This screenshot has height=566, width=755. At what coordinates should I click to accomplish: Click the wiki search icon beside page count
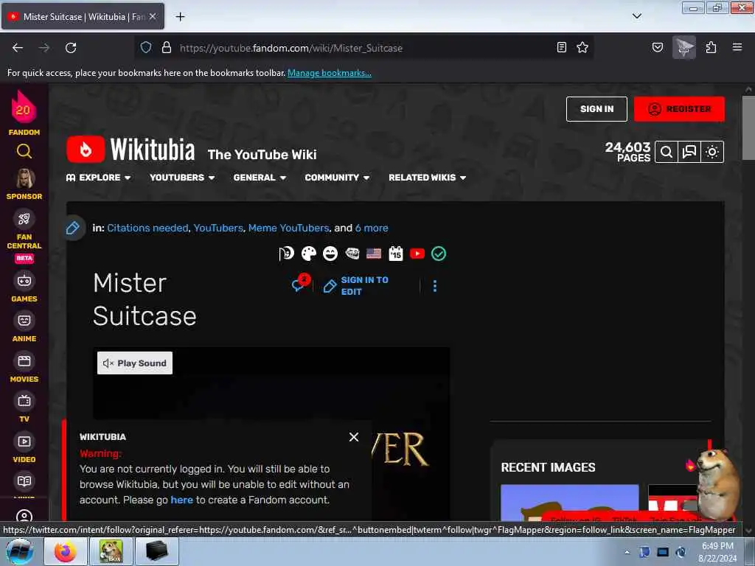[x=667, y=152]
